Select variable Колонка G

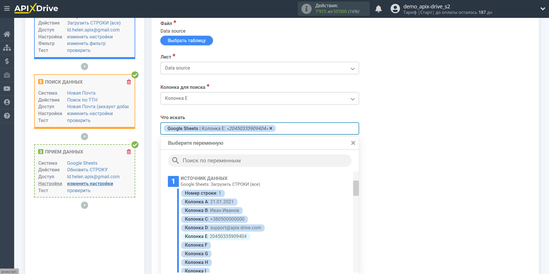(196, 254)
